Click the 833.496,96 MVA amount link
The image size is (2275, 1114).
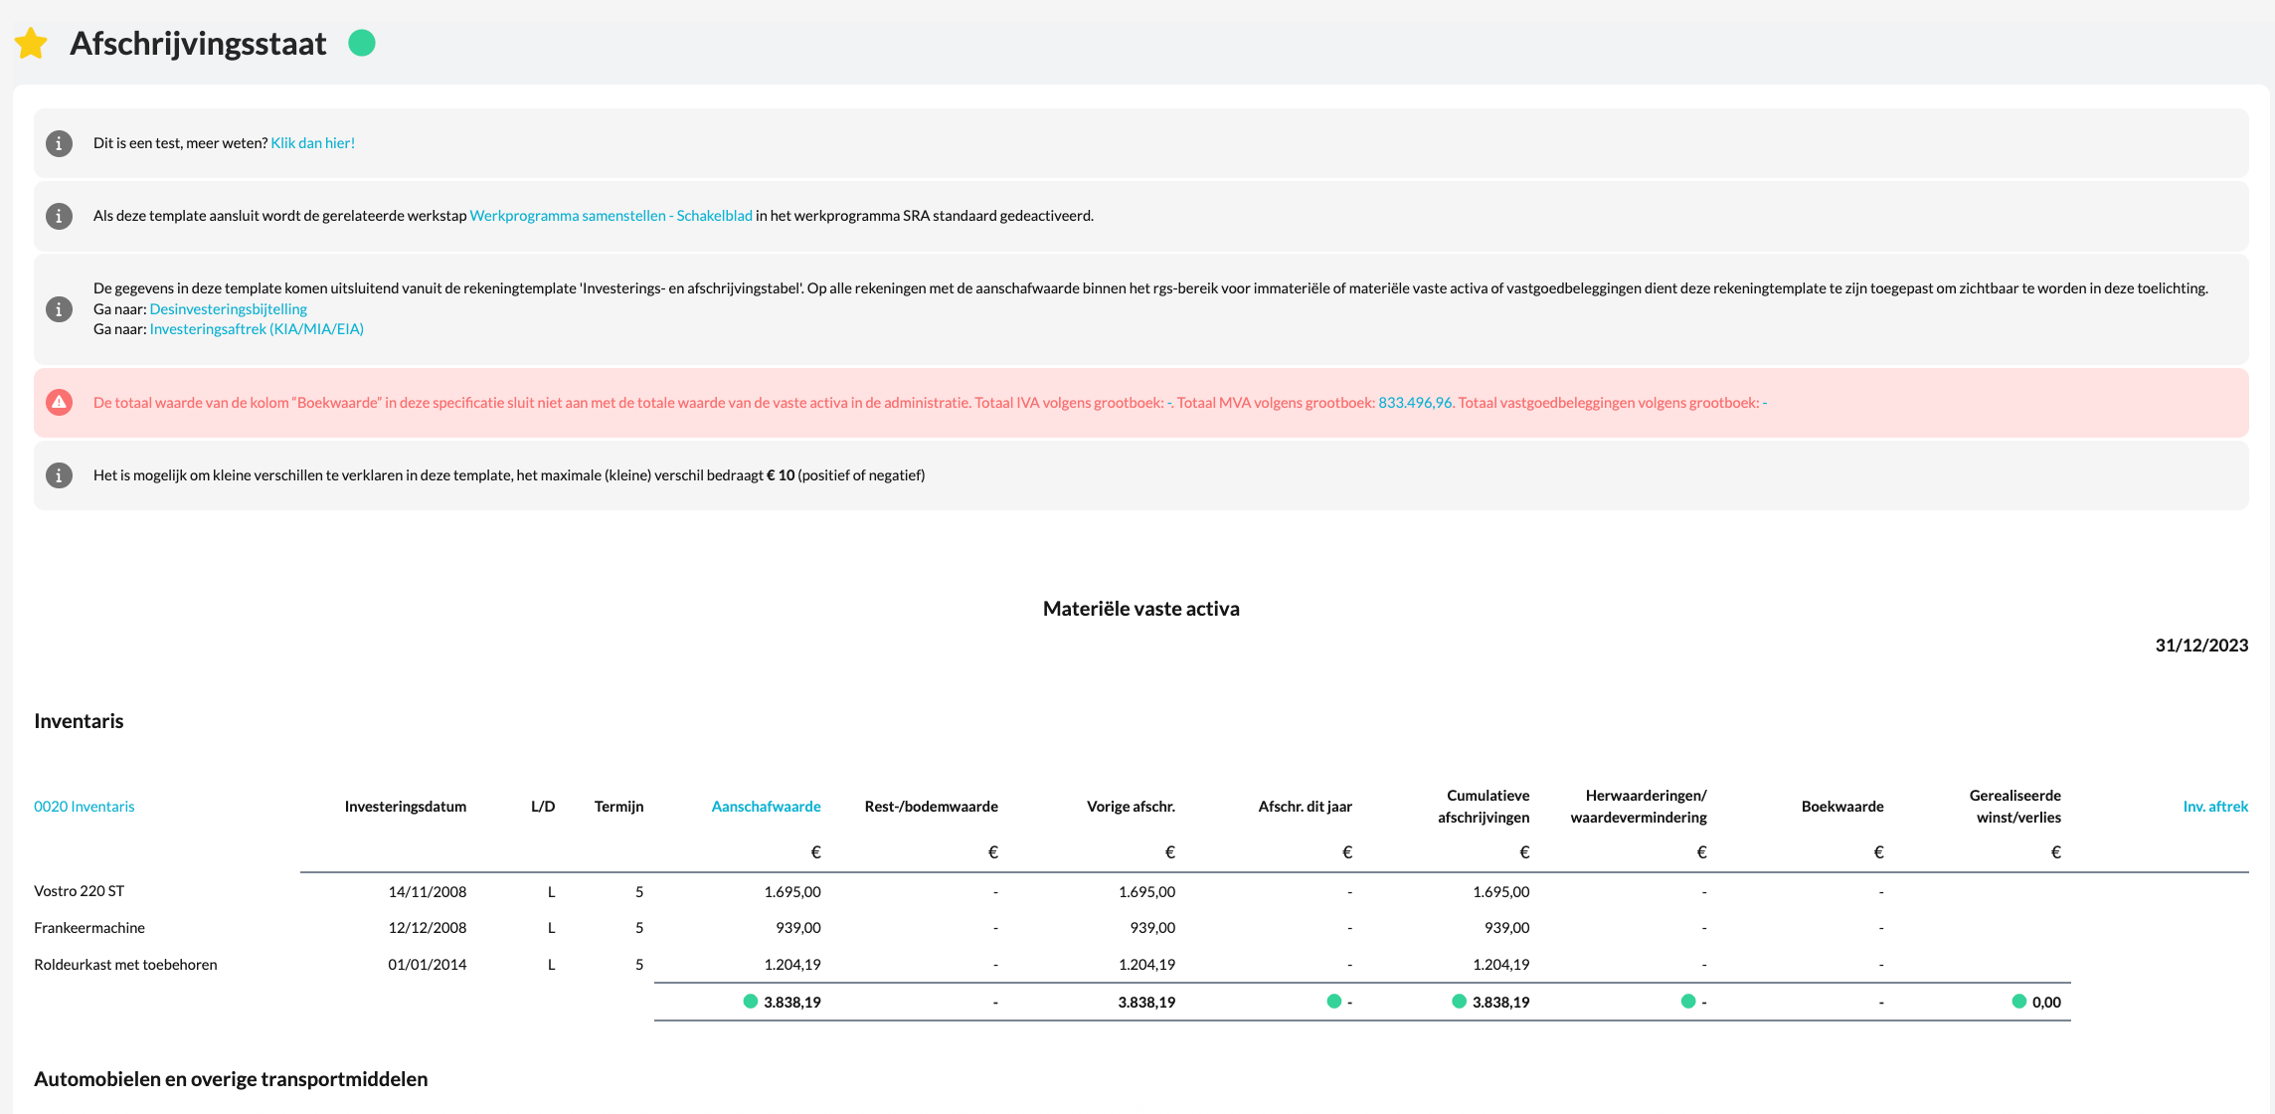[x=1414, y=403]
